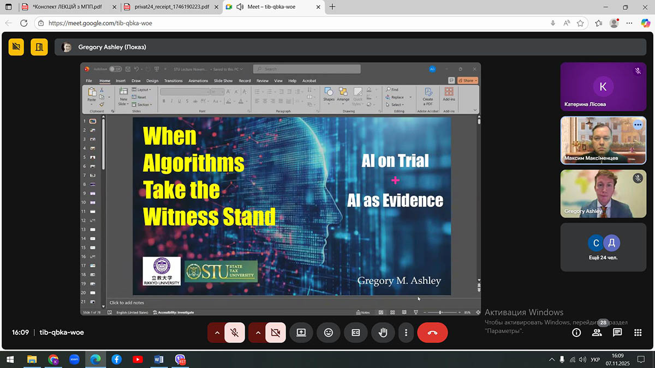This screenshot has height=368, width=655.
Task: Send an emoji reaction
Action: coord(328,333)
